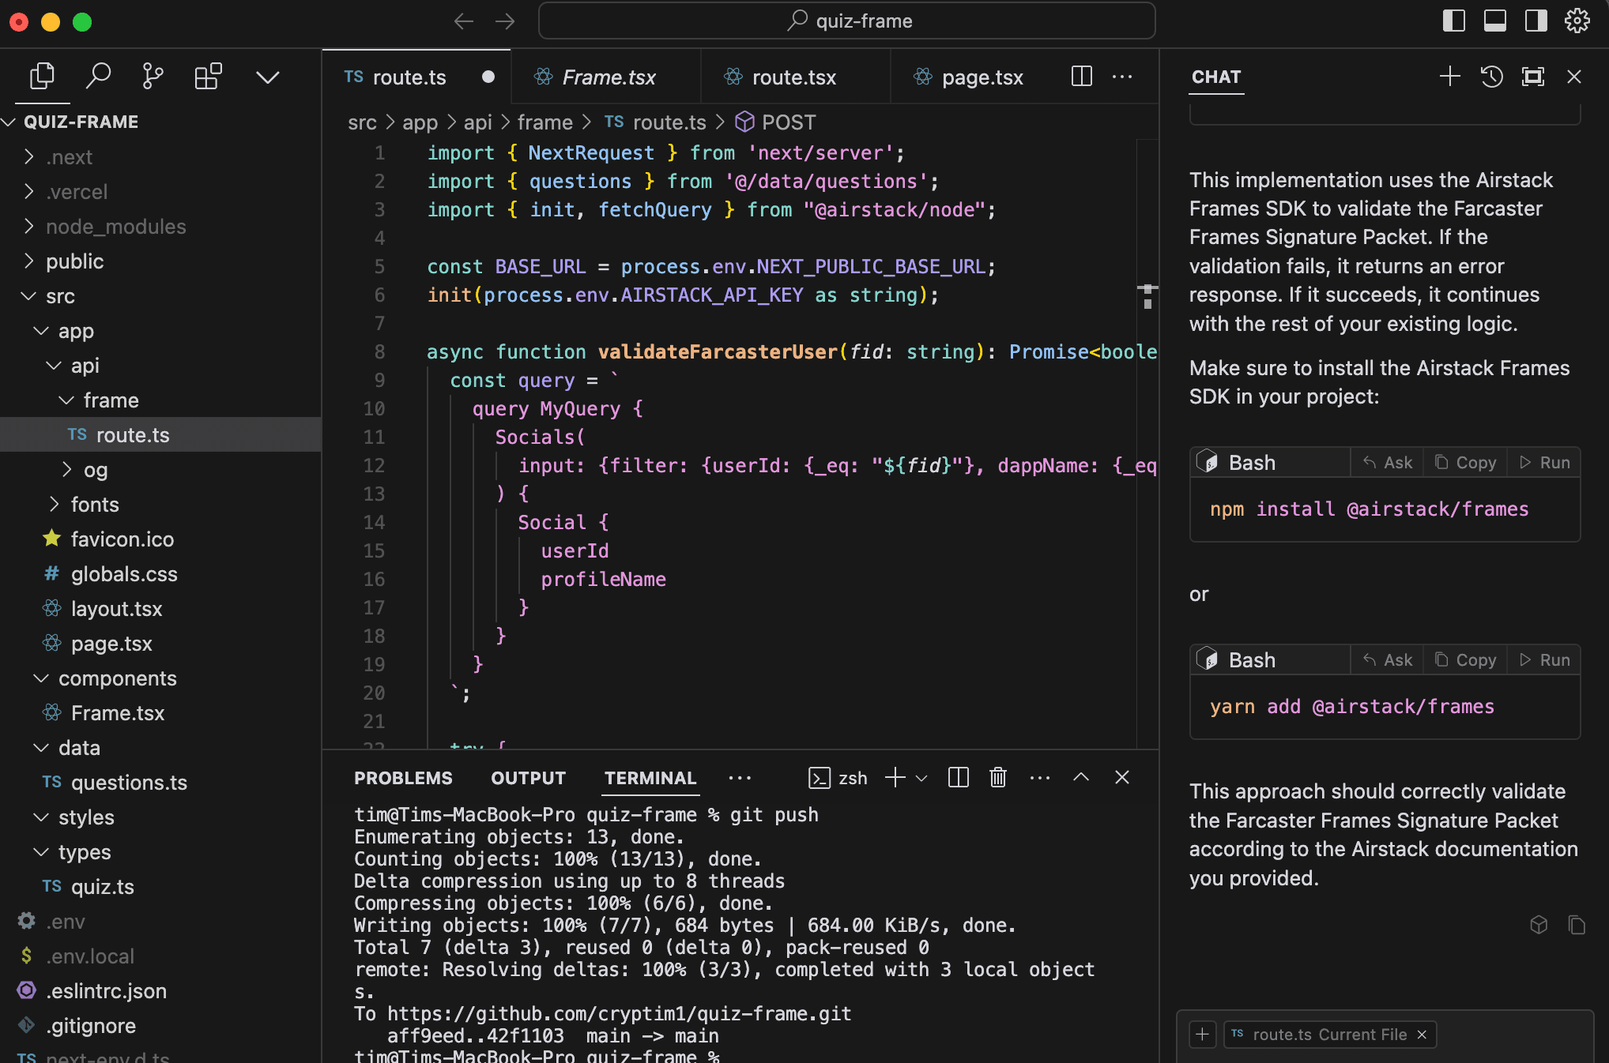Kill terminal with trash icon
Viewport: 1609px width, 1063px height.
pos(998,778)
